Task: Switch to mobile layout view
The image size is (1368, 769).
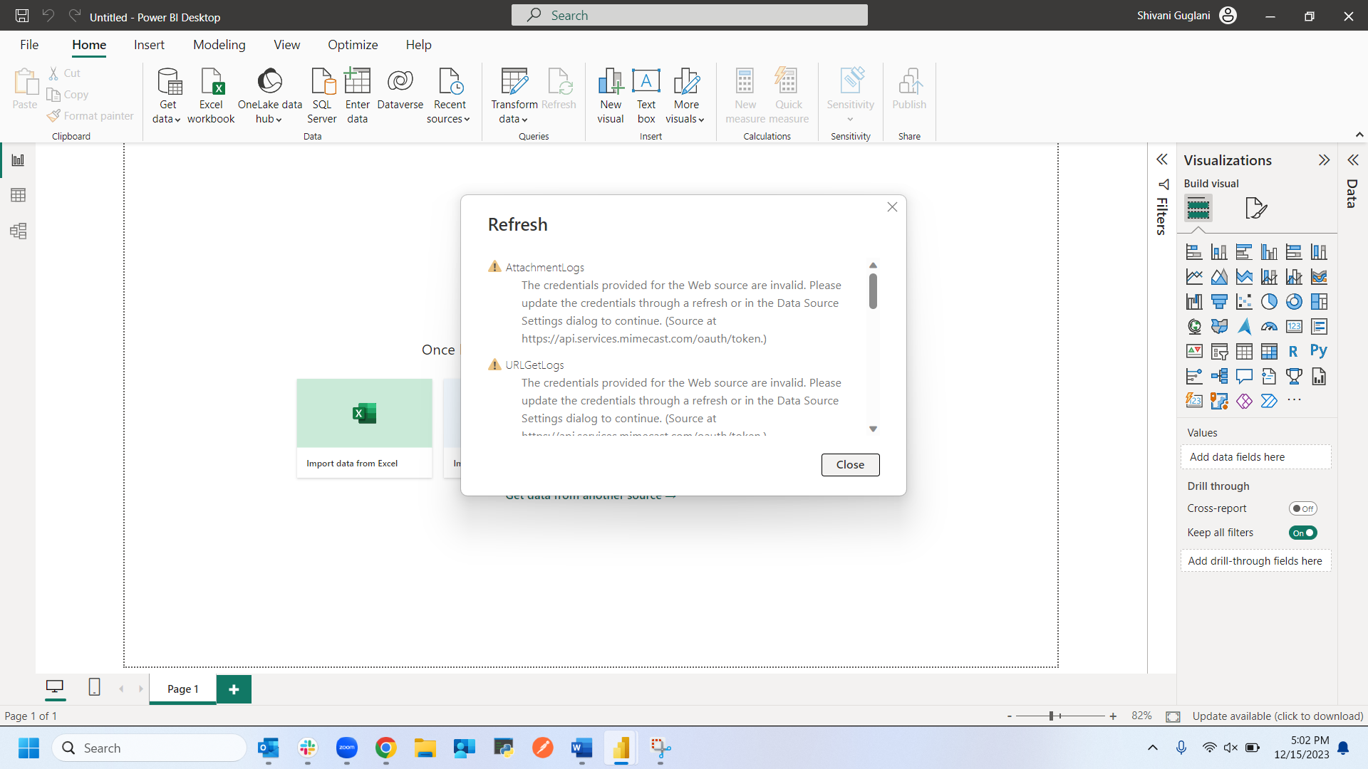Action: coord(94,687)
